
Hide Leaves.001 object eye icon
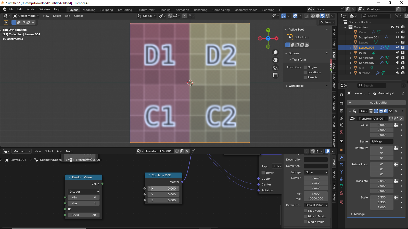[x=398, y=47]
